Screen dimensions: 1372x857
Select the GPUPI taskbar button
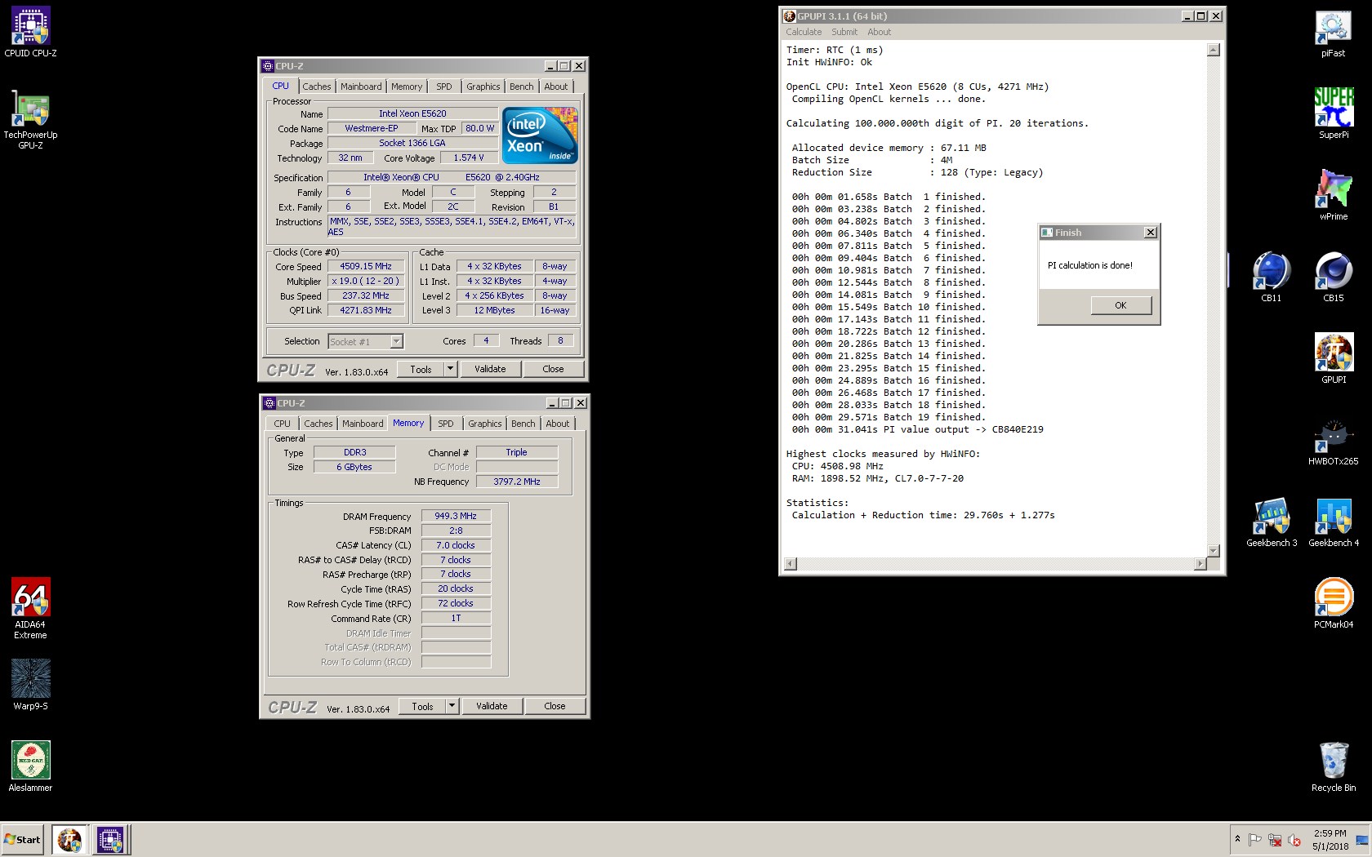[69, 839]
